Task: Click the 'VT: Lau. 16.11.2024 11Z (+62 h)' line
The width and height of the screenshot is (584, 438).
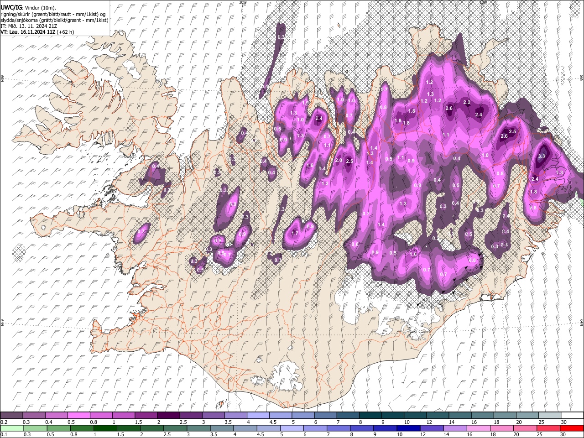Action: (x=37, y=32)
